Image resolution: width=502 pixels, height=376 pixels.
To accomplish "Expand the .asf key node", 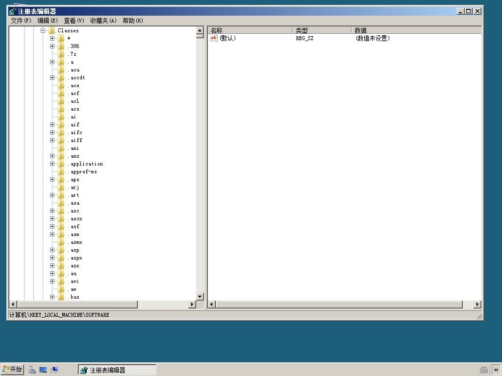I will (x=52, y=226).
